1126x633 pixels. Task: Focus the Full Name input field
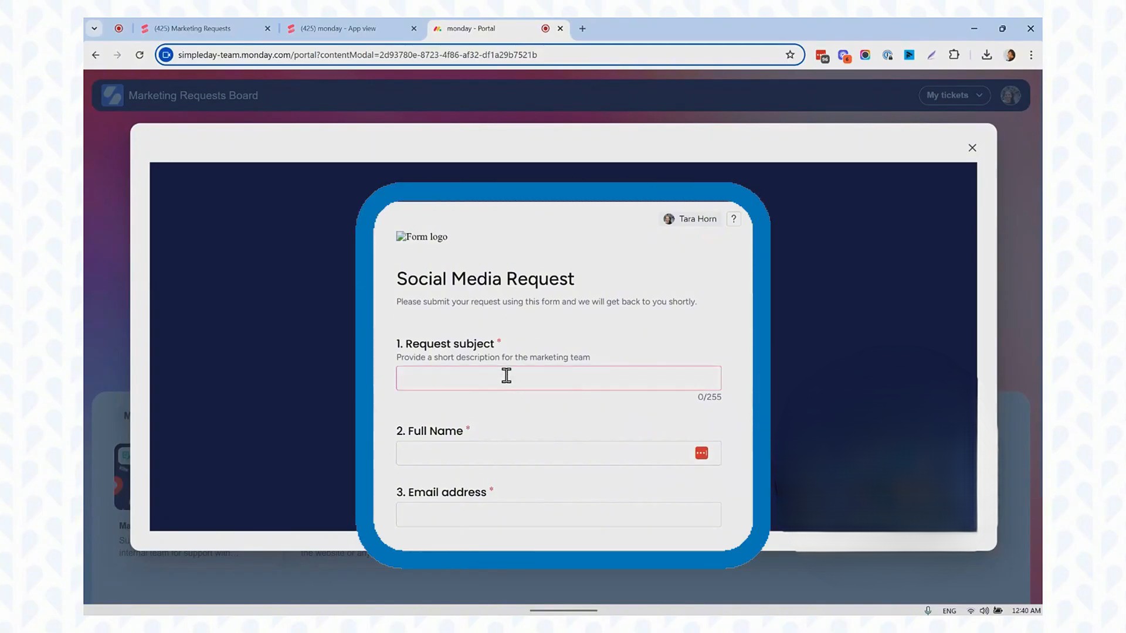point(542,453)
